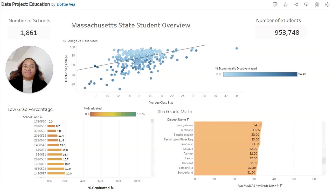Click the 4th Grade Math scrollbar thumb

(x=324, y=160)
